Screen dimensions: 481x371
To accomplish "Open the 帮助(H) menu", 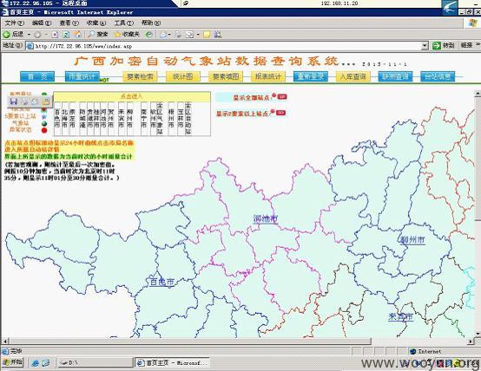I will pos(151,23).
